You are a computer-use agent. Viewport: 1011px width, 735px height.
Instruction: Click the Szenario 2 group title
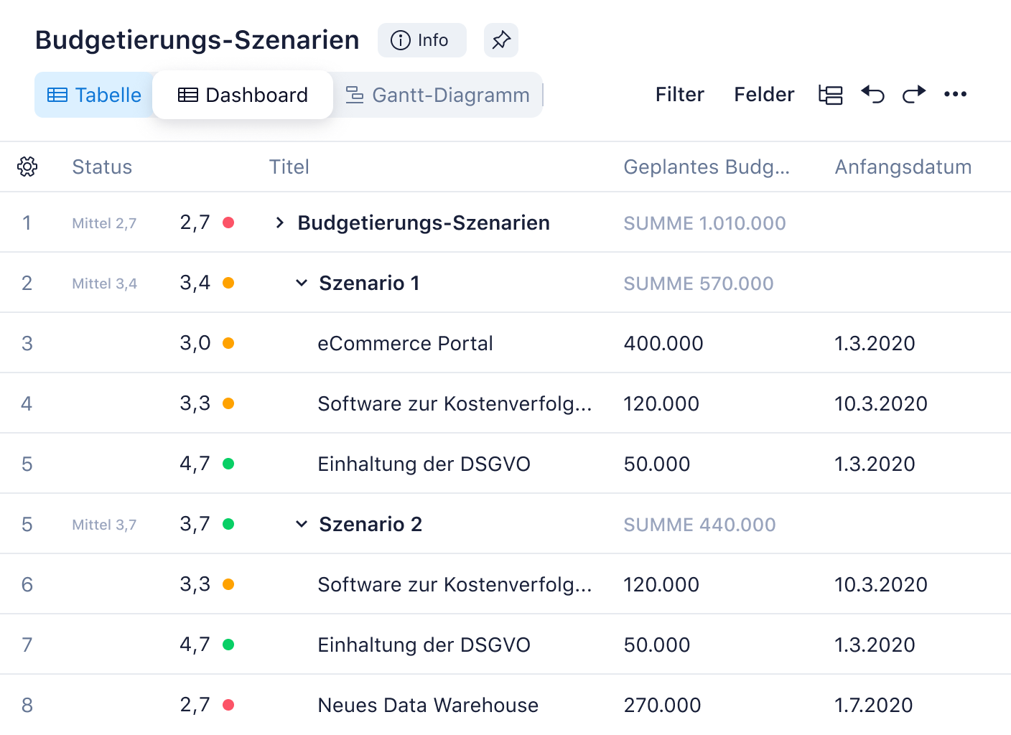371,525
